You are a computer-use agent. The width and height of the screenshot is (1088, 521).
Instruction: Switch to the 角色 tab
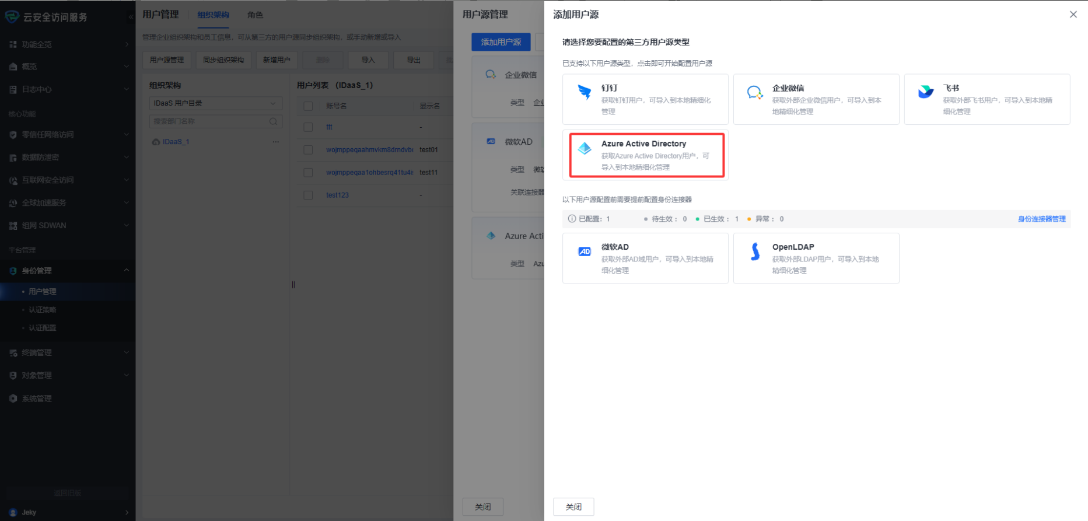pos(255,15)
